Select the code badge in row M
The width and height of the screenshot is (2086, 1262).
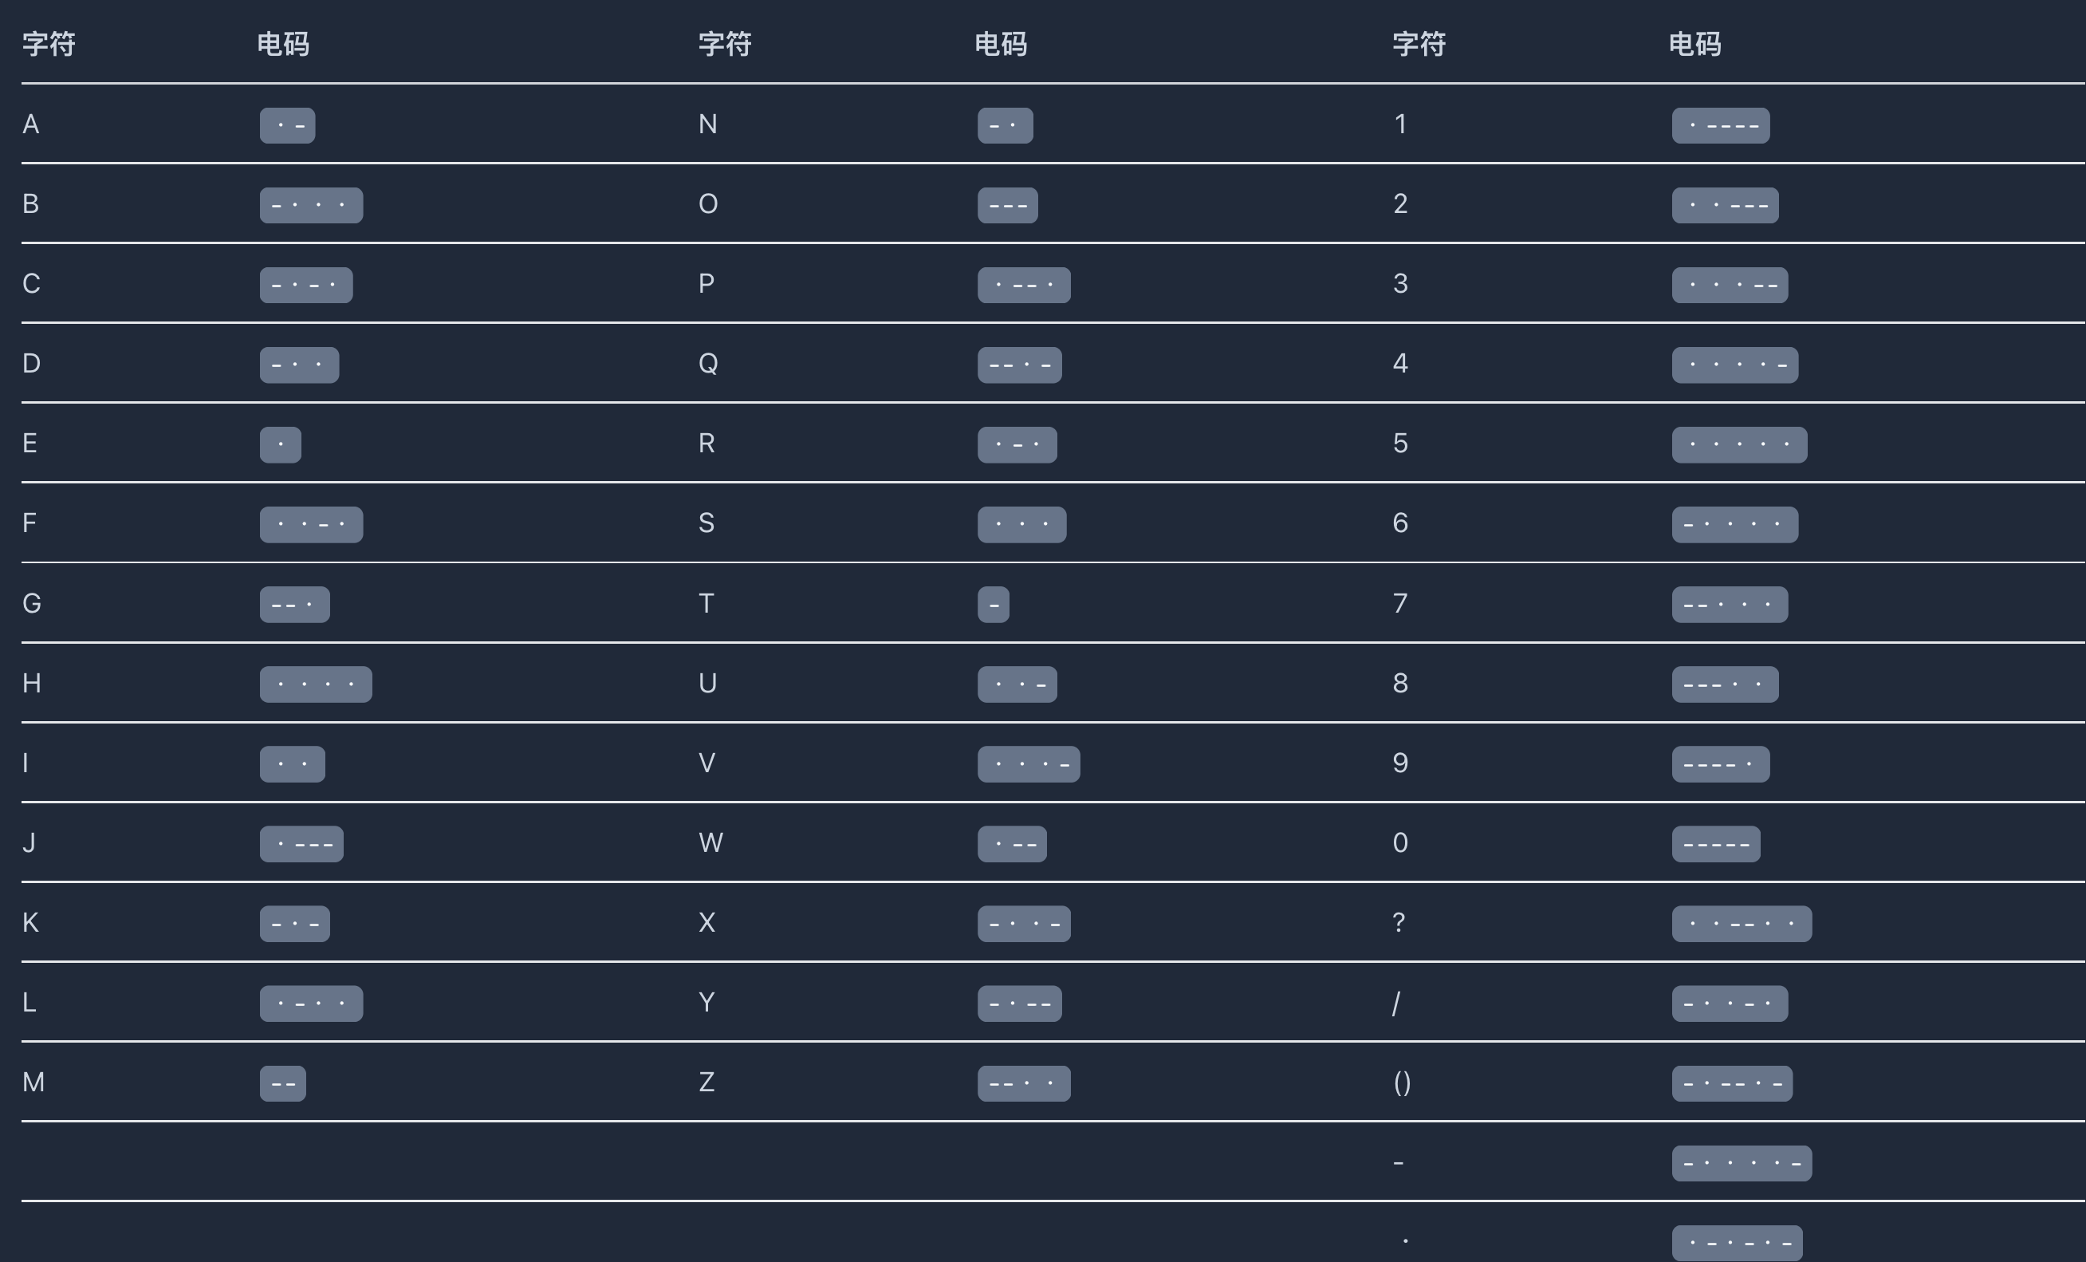pos(283,1083)
